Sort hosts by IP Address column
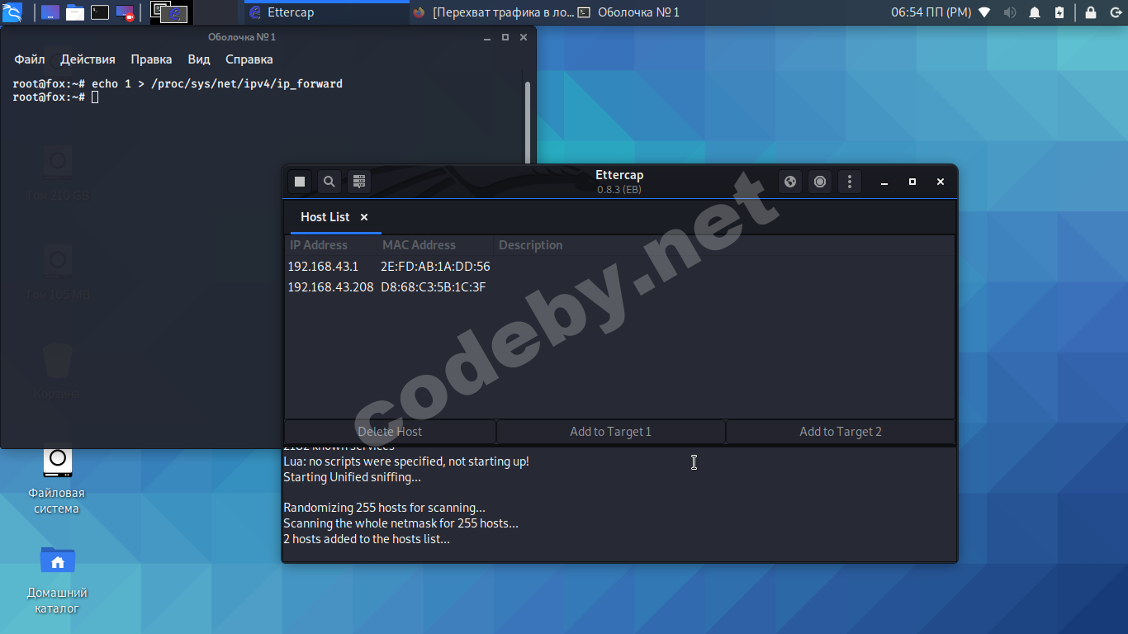The image size is (1128, 634). point(319,245)
